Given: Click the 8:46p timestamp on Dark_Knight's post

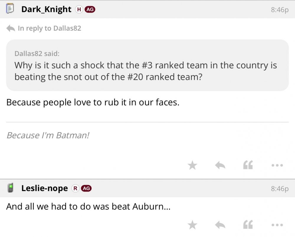Looking at the screenshot, I should tap(279, 10).
